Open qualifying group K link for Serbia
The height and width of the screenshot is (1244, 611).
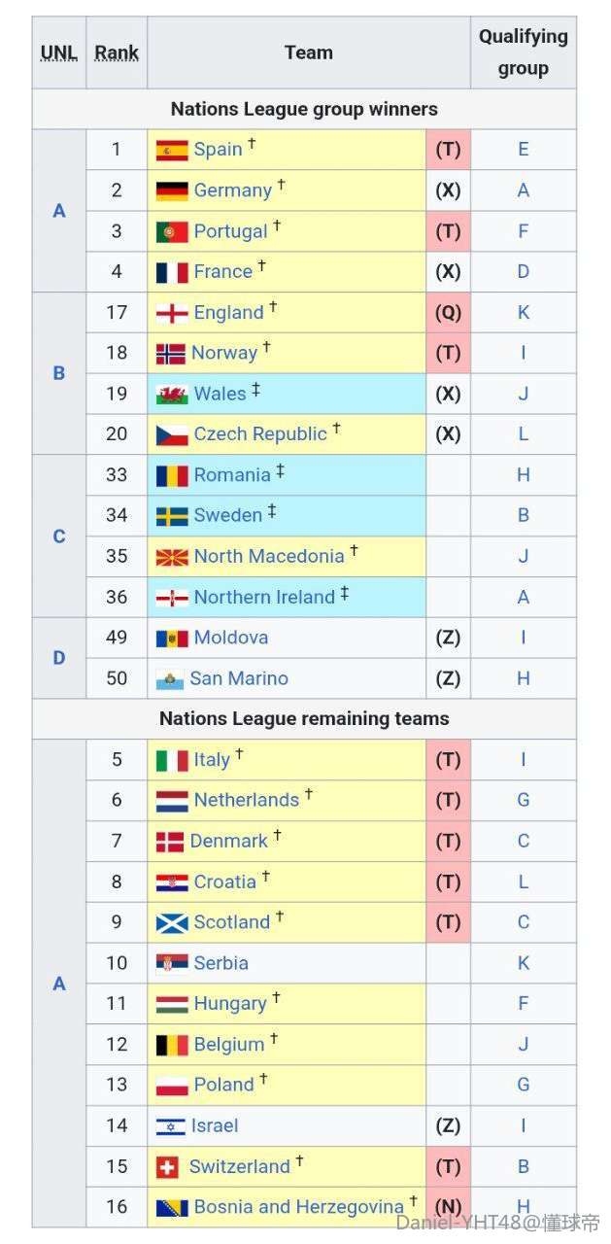coord(523,963)
